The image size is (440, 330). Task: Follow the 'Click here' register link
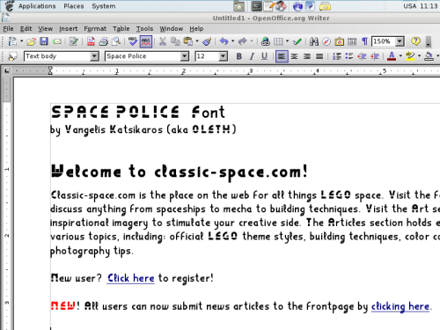[130, 278]
